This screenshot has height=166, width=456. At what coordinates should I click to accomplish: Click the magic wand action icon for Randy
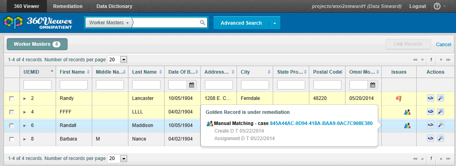(440, 98)
